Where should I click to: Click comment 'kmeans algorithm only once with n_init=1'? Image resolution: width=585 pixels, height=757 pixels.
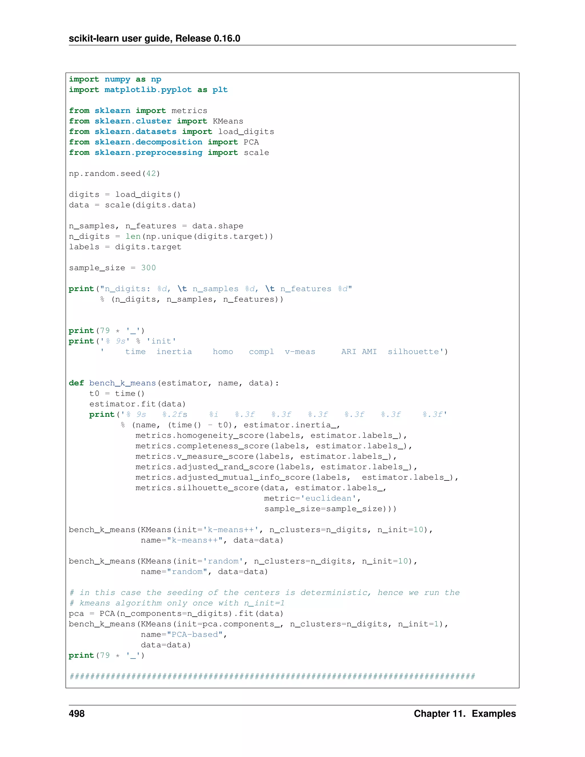pyautogui.click(x=177, y=603)
